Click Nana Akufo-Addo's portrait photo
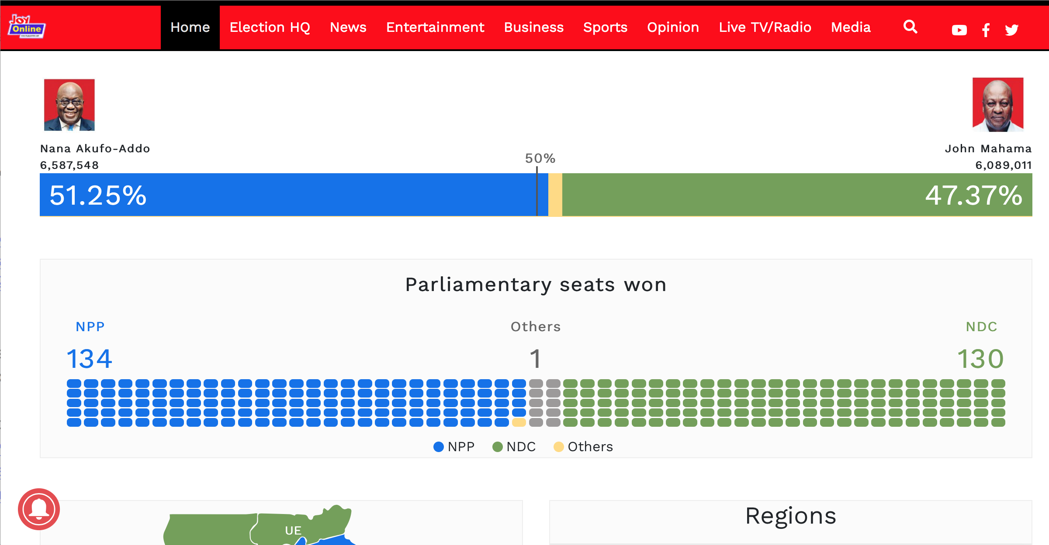This screenshot has height=545, width=1049. coord(69,105)
